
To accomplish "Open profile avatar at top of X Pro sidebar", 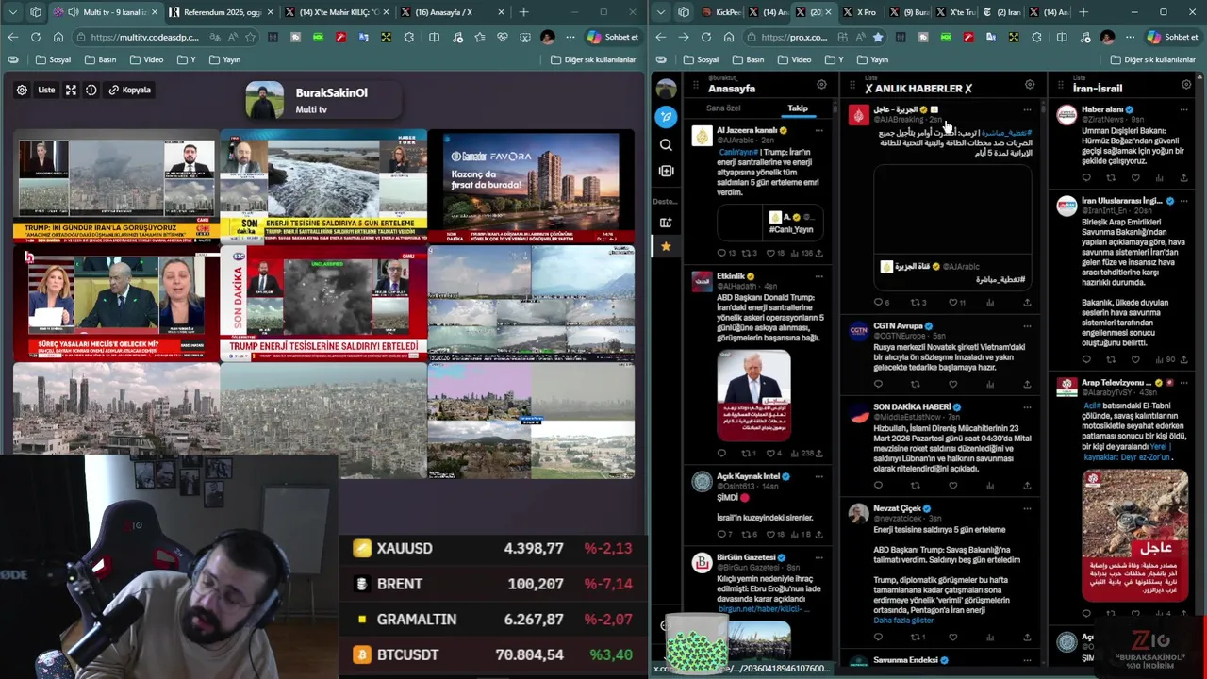I will (x=667, y=89).
